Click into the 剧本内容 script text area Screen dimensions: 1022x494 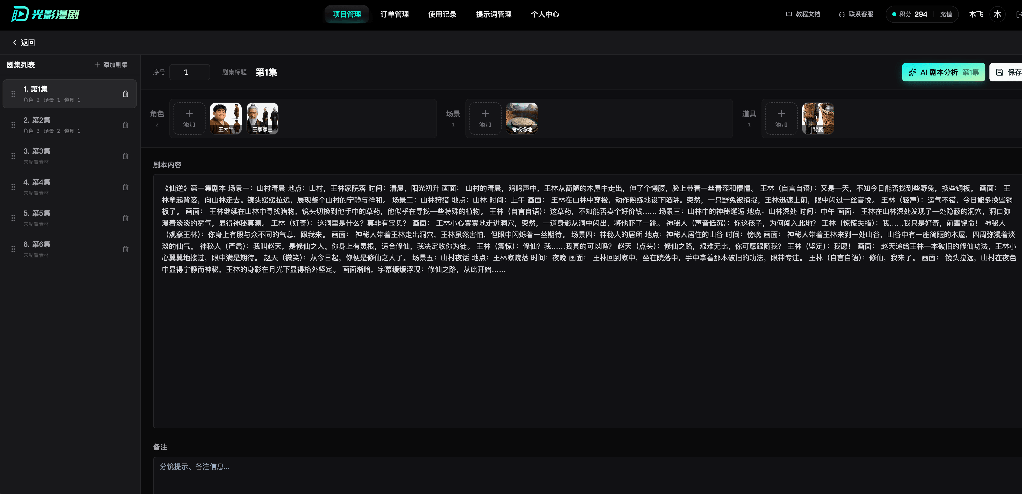pyautogui.click(x=587, y=301)
